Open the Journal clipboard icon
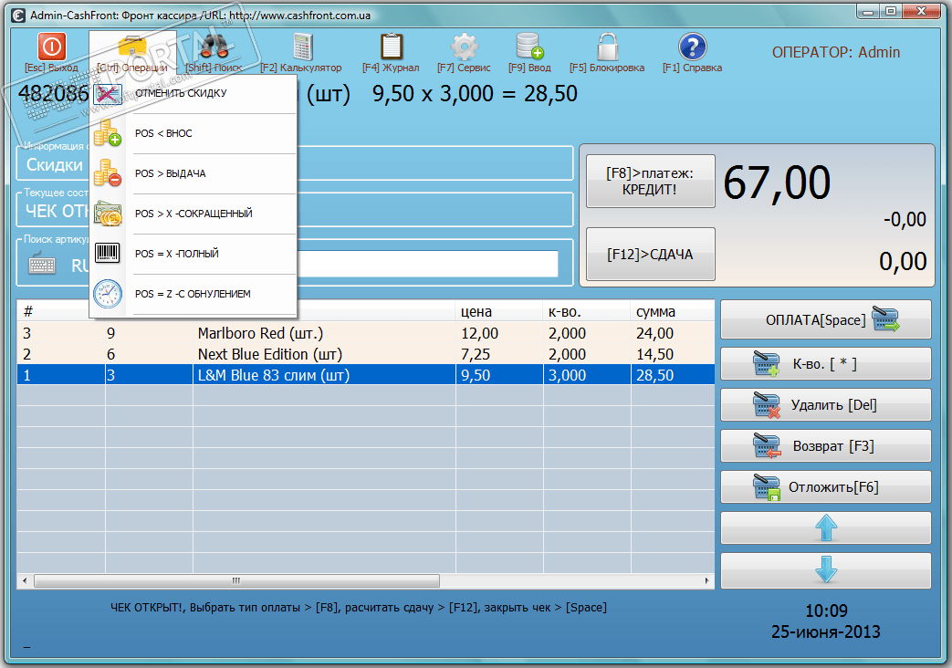This screenshot has height=668, width=952. [391, 47]
